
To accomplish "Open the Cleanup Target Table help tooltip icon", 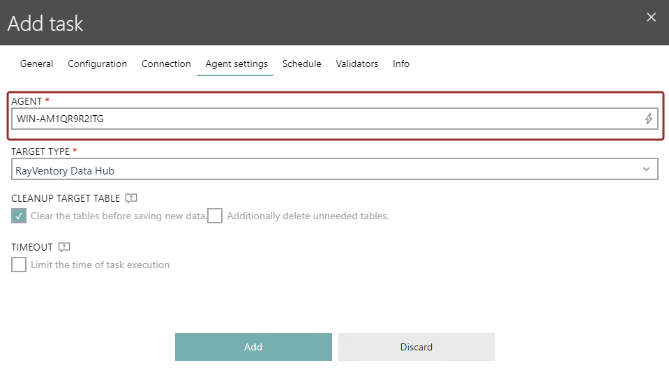I will pos(131,198).
